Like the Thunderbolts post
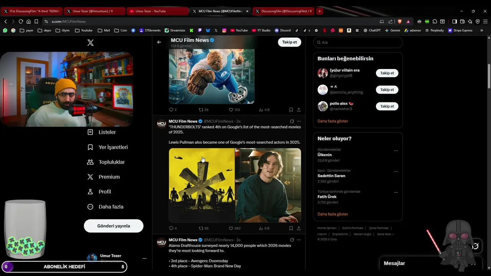 tap(234, 228)
